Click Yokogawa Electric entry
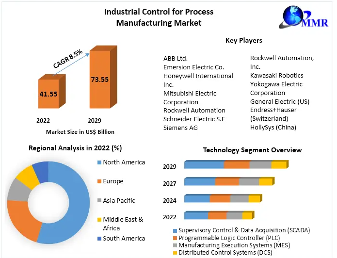This screenshot has width=337, height=258. [x=276, y=88]
